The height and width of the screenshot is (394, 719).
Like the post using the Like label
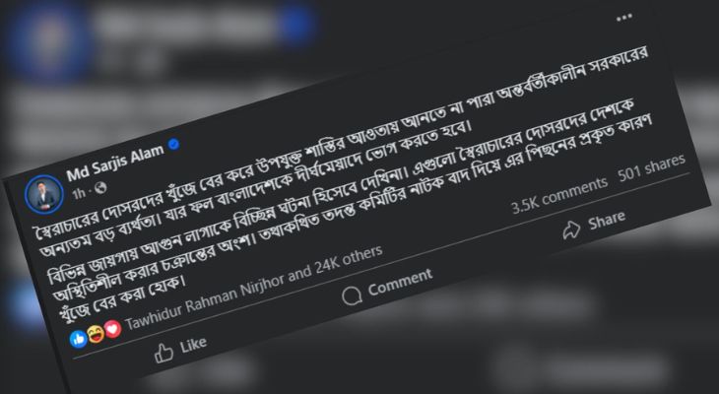(x=193, y=345)
